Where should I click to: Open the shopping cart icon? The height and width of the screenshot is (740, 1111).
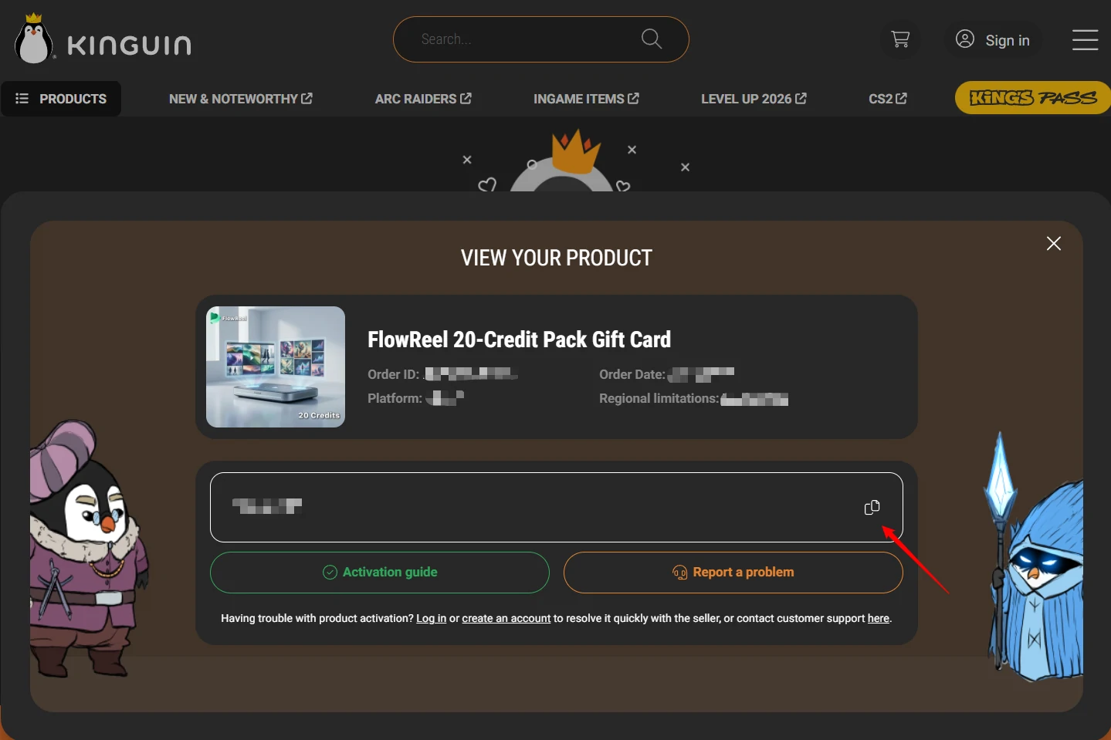coord(900,39)
